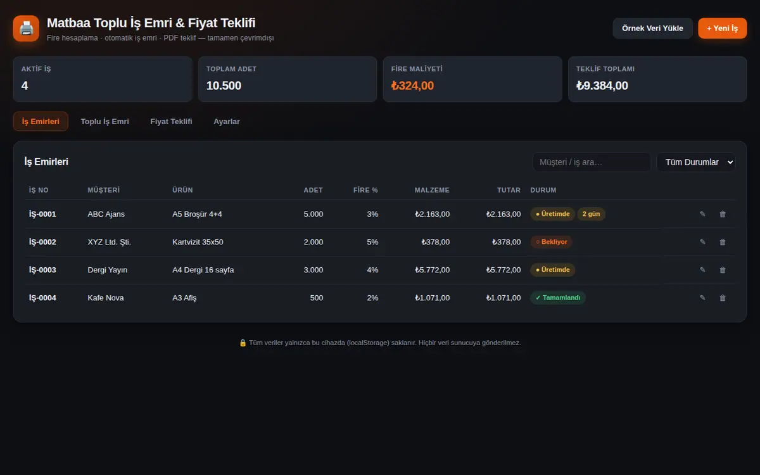The width and height of the screenshot is (760, 475).
Task: Edit job İŞ-0004 with pencil icon
Action: tap(702, 298)
